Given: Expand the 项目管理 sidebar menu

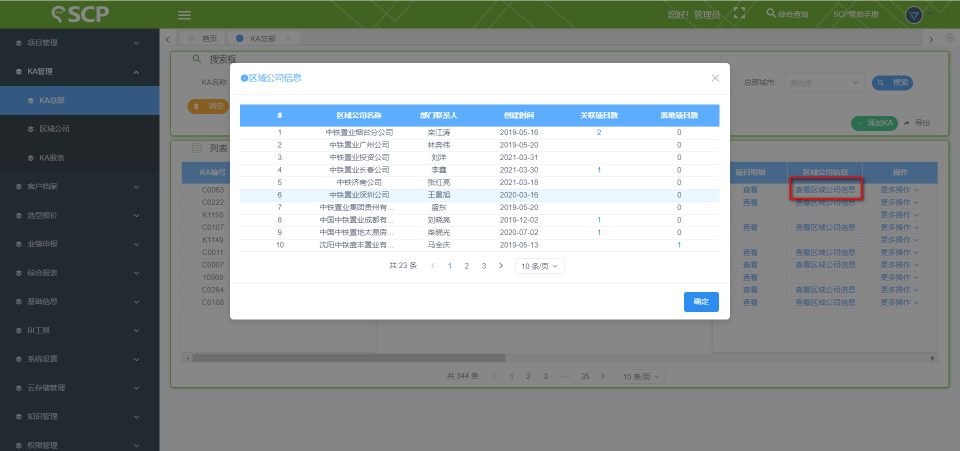Looking at the screenshot, I should 79,43.
